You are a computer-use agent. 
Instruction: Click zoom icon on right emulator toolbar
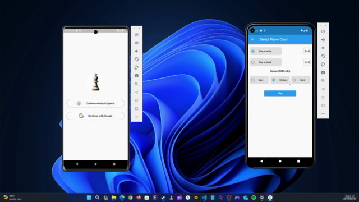(x=323, y=81)
